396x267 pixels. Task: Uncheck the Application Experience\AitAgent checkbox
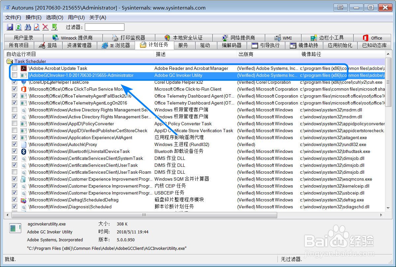pyautogui.click(x=15, y=137)
